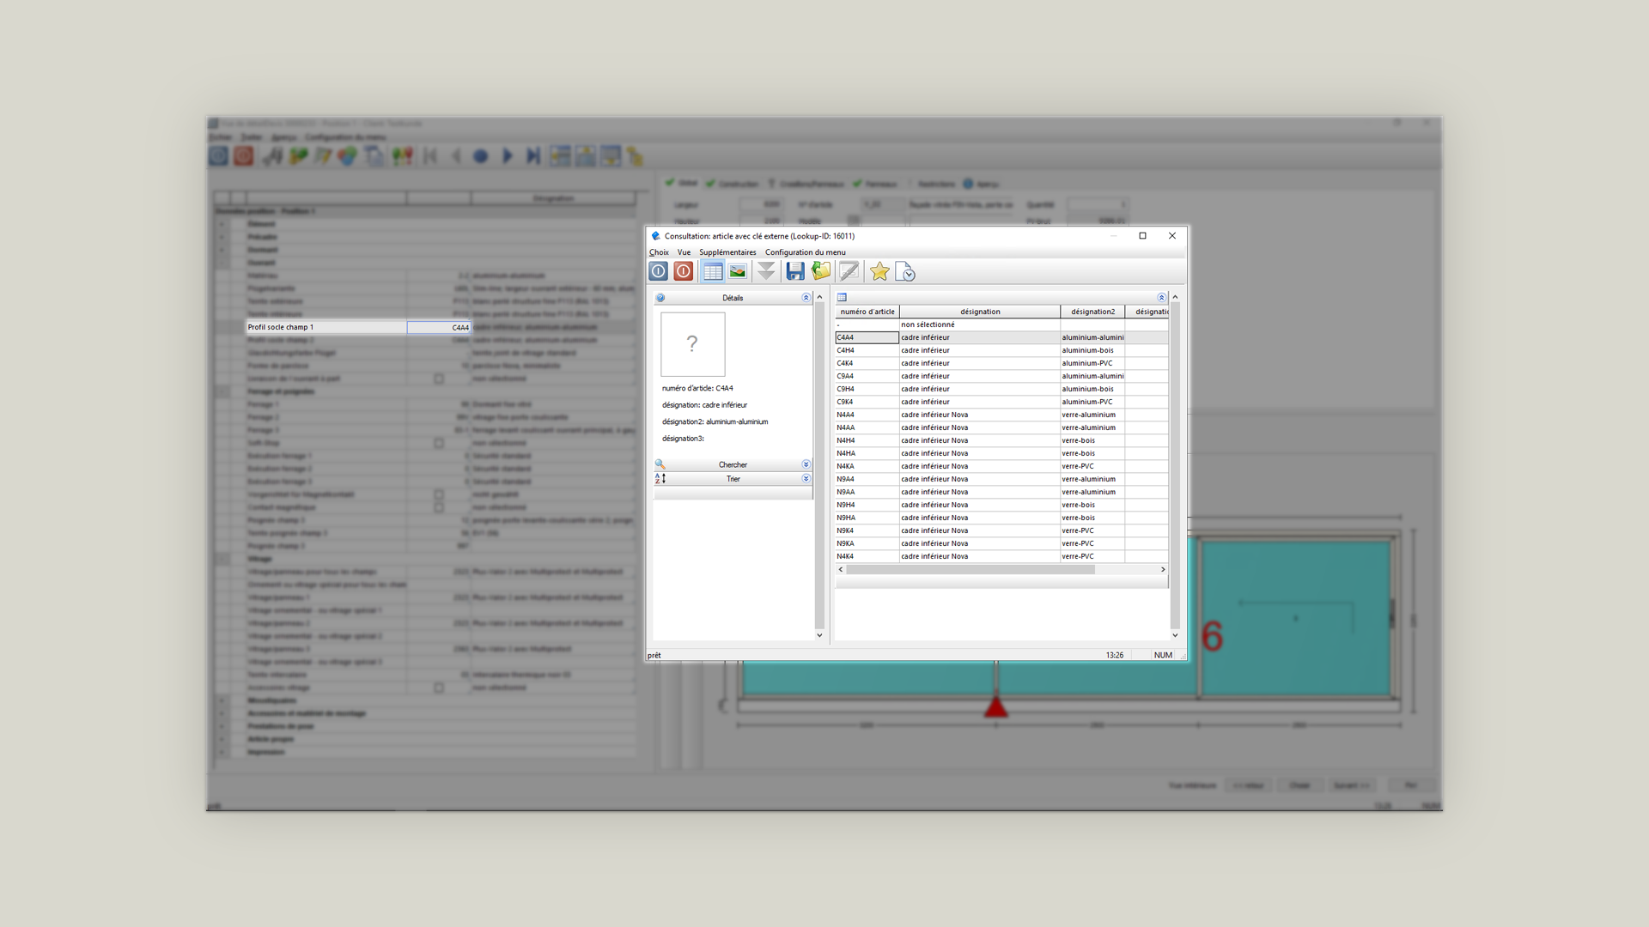Click horizontal scrollbar right arrow under table

click(1163, 569)
